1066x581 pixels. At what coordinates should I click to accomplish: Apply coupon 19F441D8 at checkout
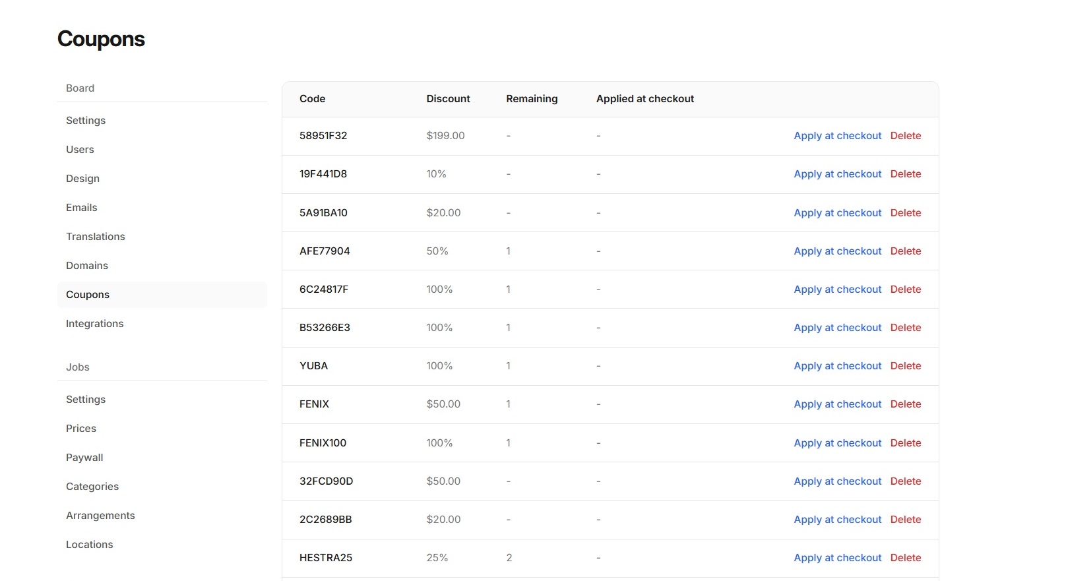(838, 174)
